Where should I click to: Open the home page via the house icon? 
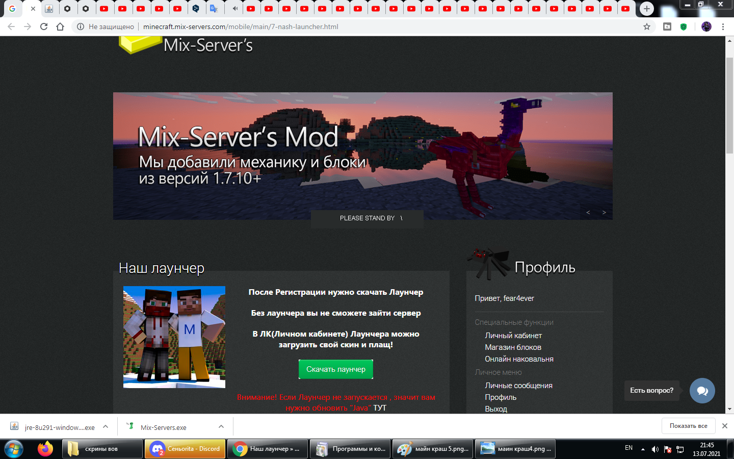pyautogui.click(x=60, y=27)
